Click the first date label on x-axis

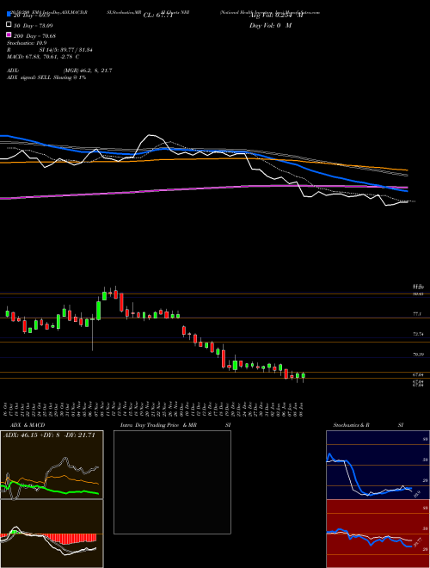(7, 410)
